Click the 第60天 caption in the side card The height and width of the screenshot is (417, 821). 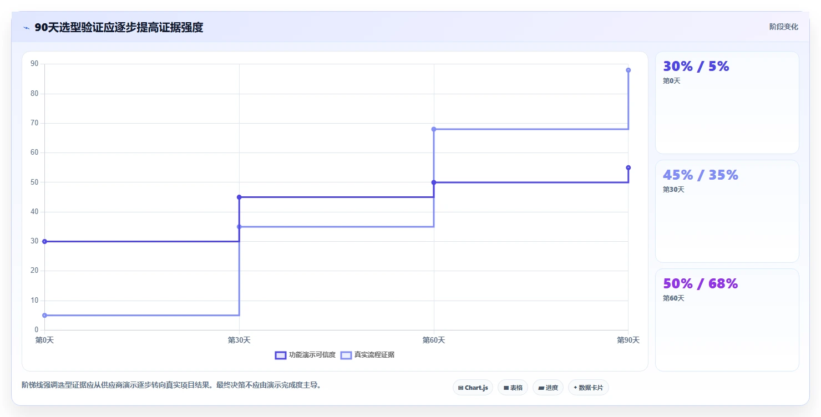tap(673, 298)
